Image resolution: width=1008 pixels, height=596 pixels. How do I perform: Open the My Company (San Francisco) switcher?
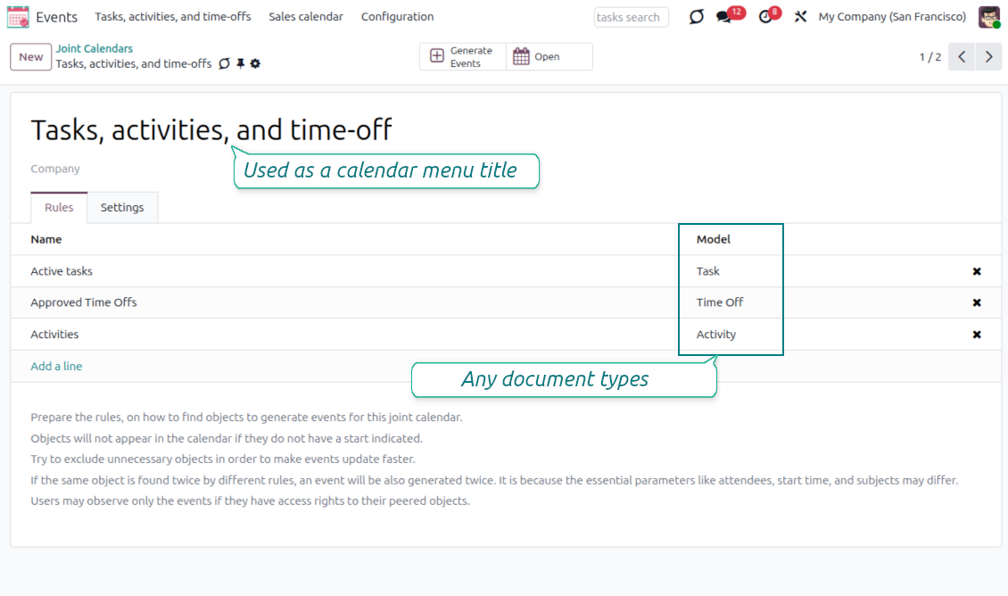pyautogui.click(x=892, y=17)
